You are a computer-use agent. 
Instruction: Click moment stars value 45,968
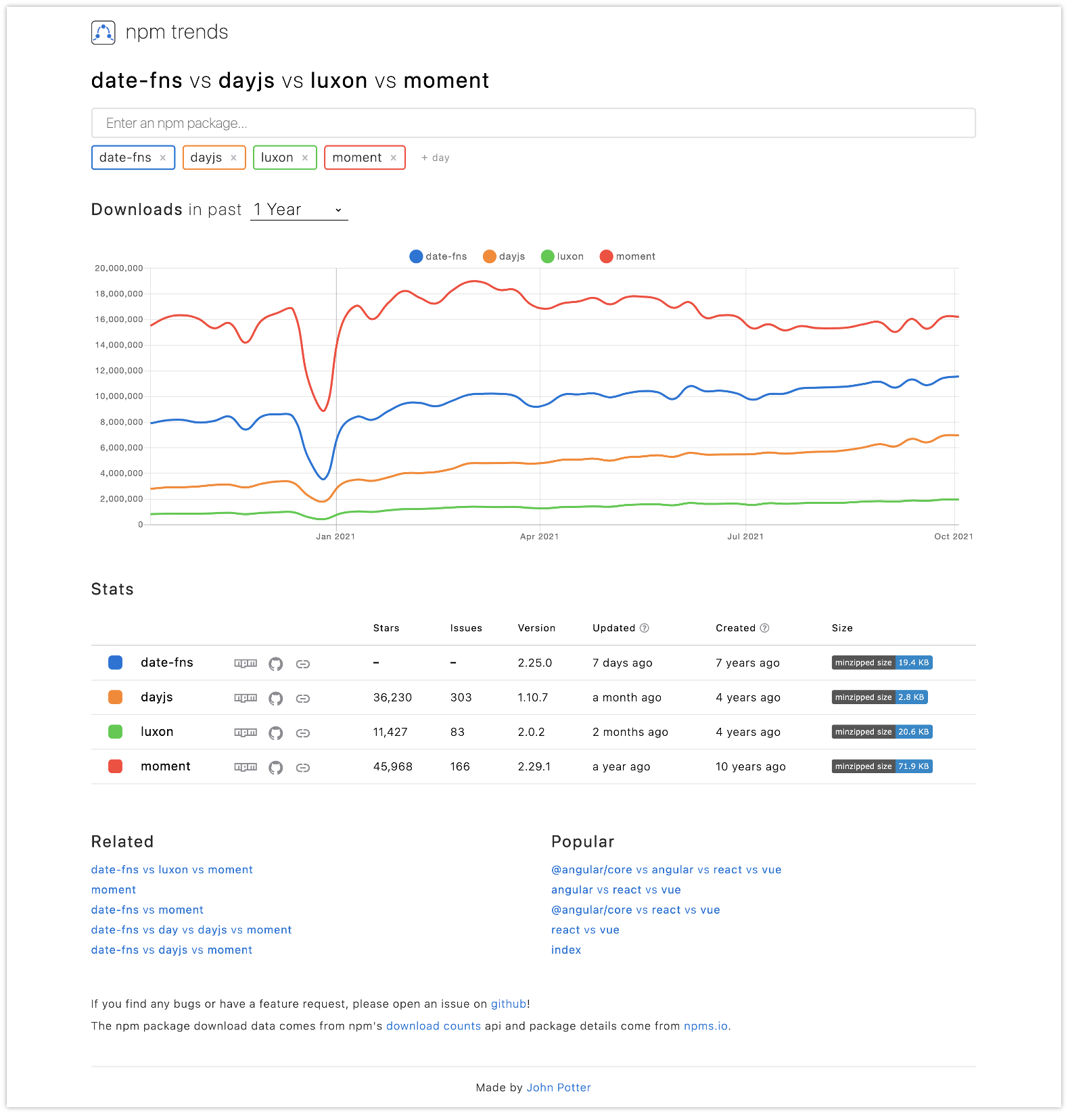coord(393,766)
